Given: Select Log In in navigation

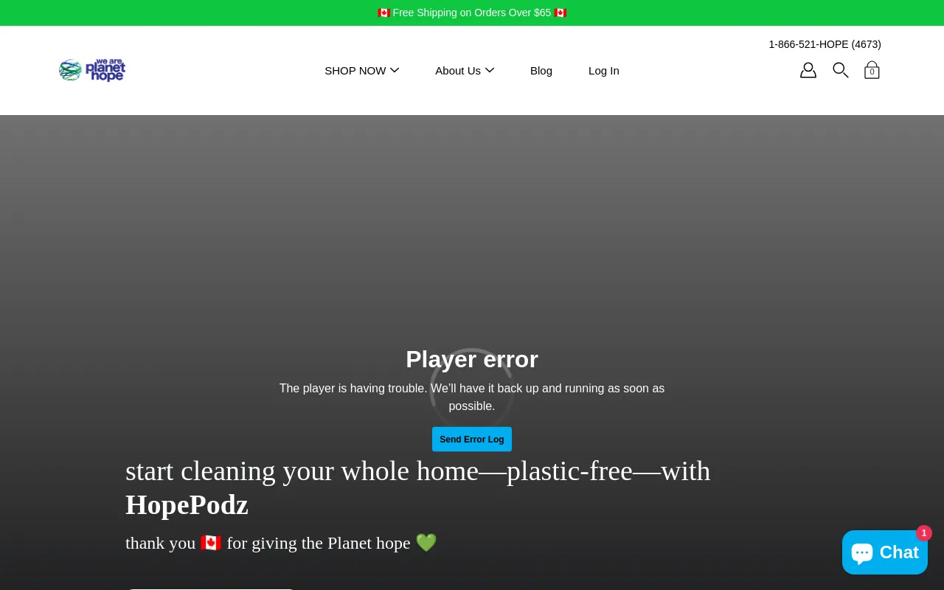Looking at the screenshot, I should [x=604, y=71].
